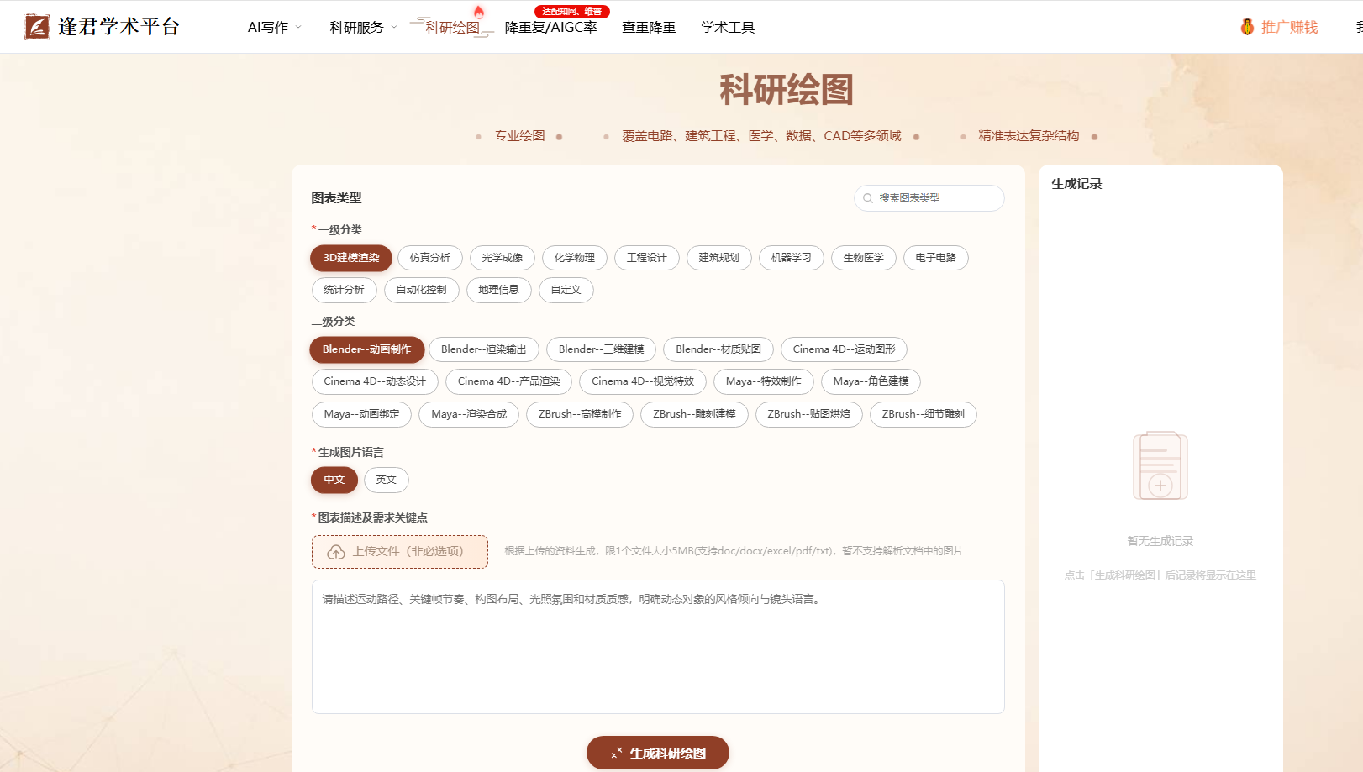Select the 建筑规划 category

pyautogui.click(x=719, y=258)
